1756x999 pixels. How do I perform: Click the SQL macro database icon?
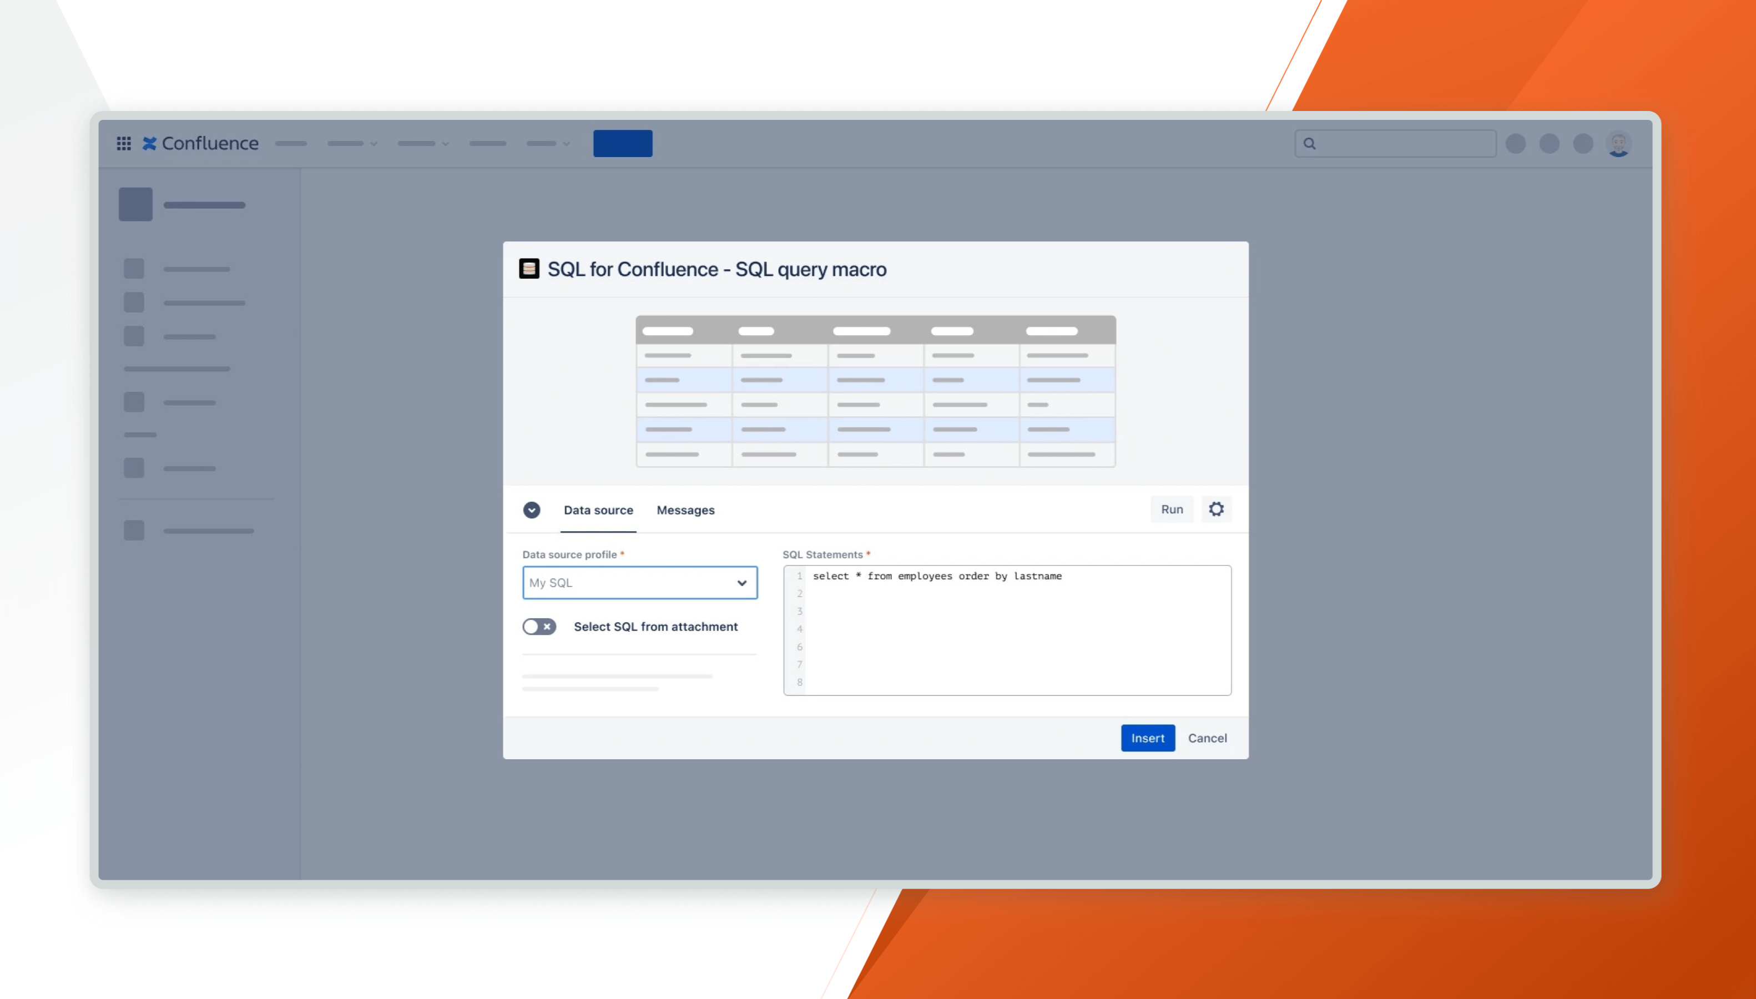click(x=529, y=269)
